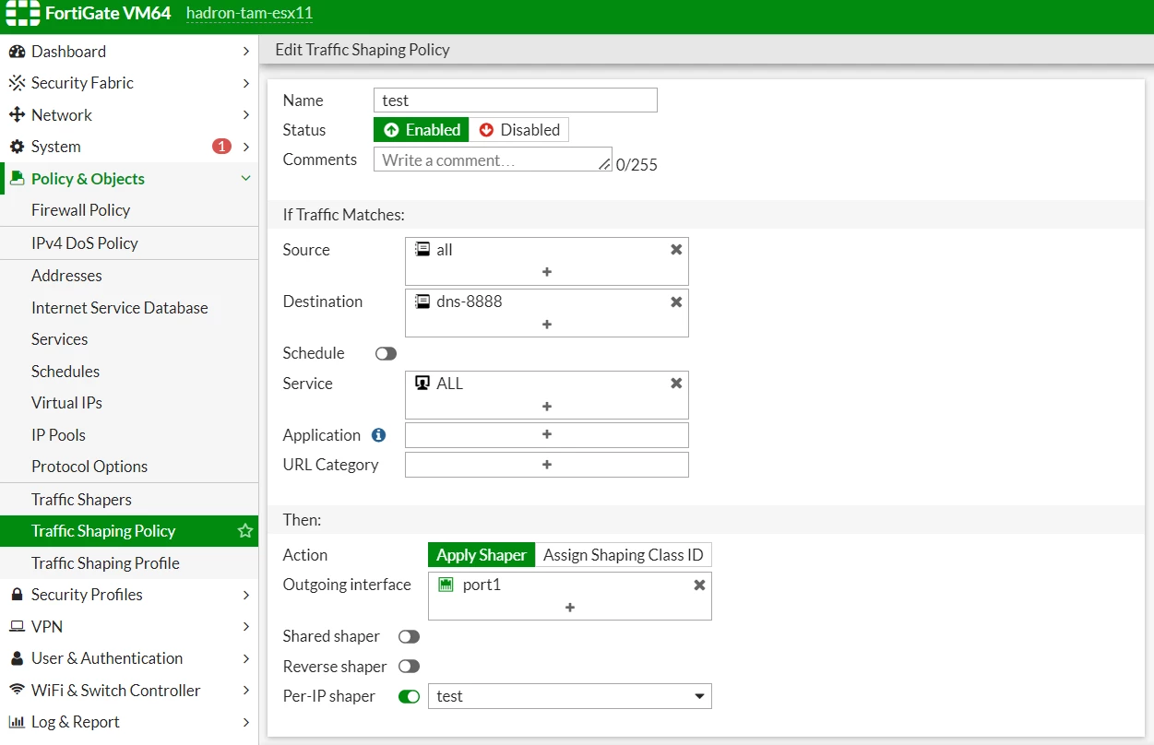The image size is (1154, 745).
Task: Click the Dashboard gauge icon
Action: tap(17, 52)
